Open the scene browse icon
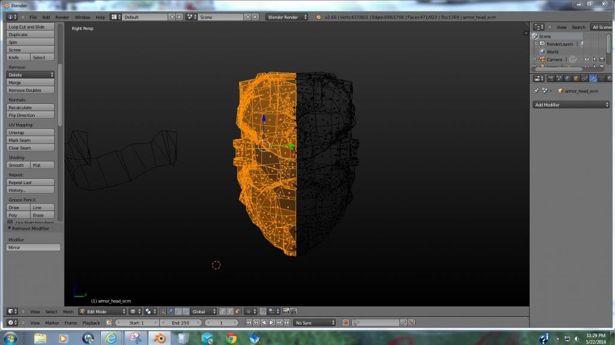Screen dimensions: 615x345 pos(192,17)
